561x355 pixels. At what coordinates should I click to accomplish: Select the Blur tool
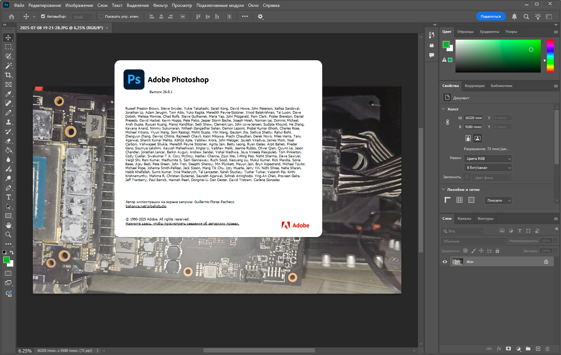(8, 159)
